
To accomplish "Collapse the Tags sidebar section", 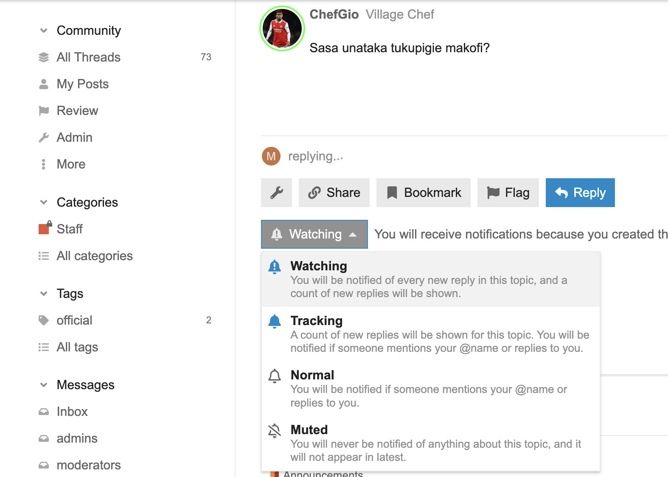I will [44, 294].
